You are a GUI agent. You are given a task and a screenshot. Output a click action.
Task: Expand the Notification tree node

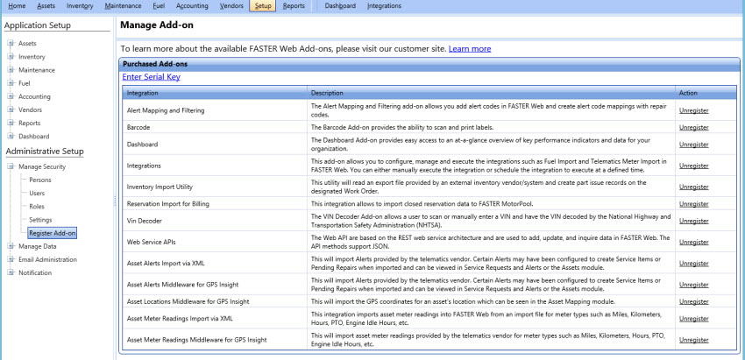coord(10,272)
